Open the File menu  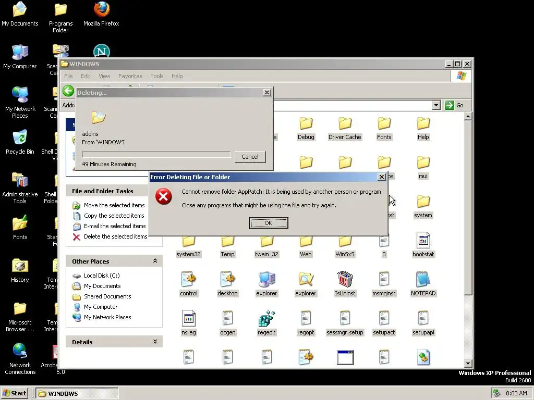(68, 76)
